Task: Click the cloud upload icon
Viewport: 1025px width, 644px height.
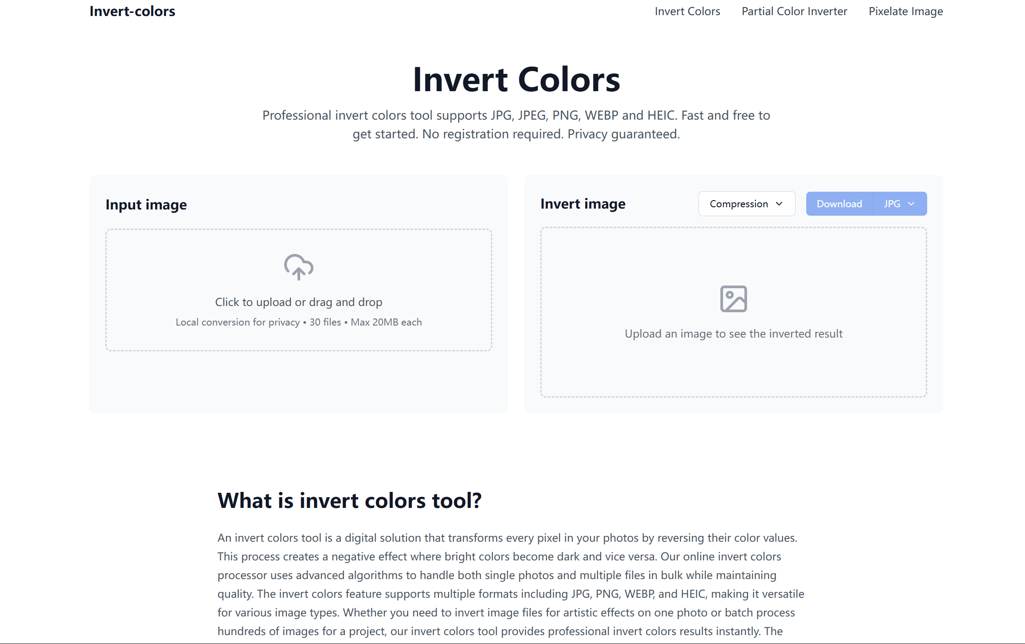Action: (298, 267)
